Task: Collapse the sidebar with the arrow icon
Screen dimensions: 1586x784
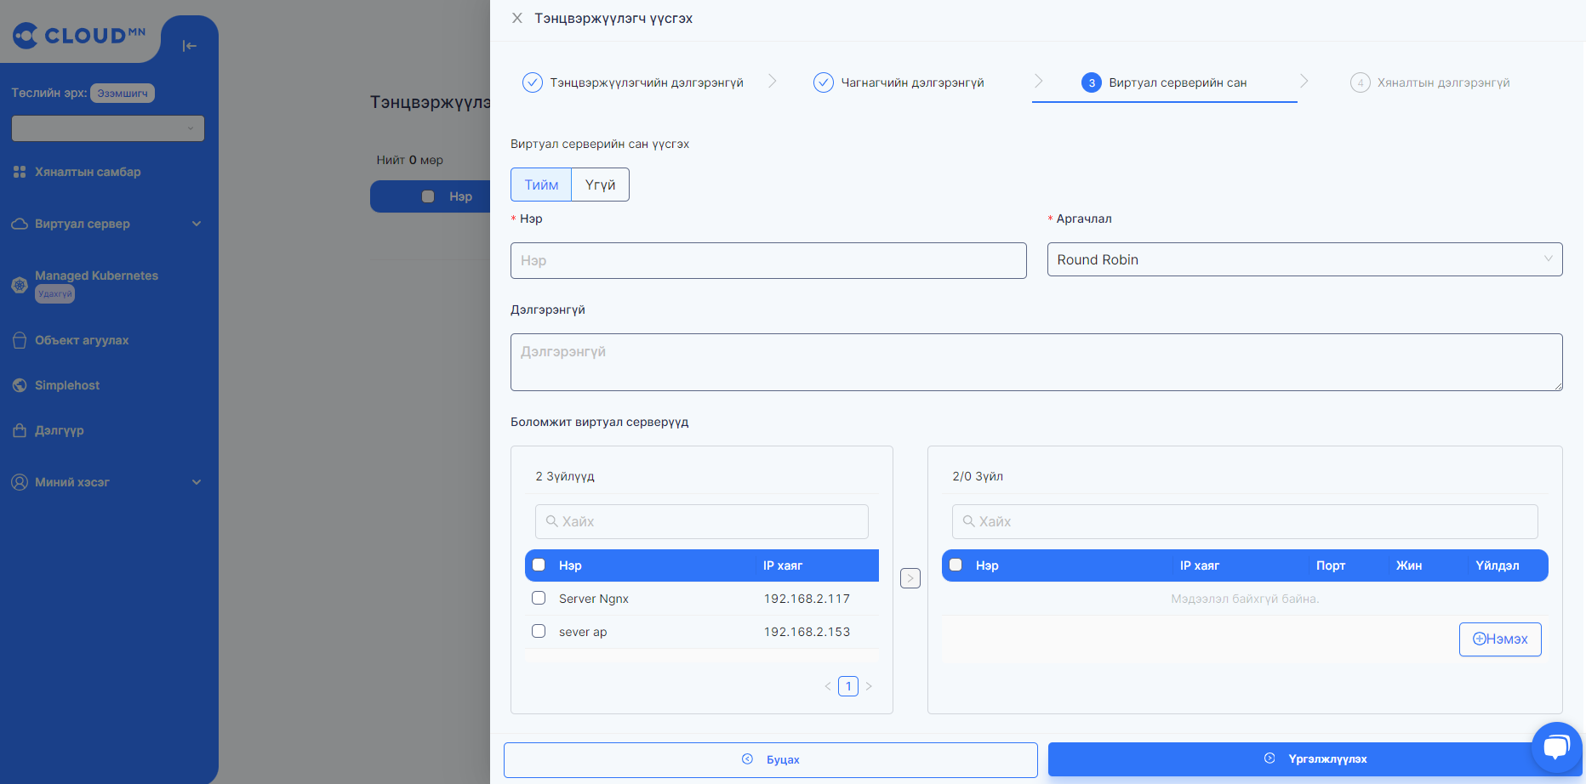Action: click(x=190, y=46)
